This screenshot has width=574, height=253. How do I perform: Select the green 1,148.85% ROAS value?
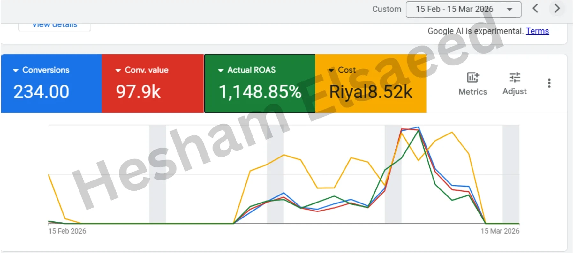pos(260,92)
